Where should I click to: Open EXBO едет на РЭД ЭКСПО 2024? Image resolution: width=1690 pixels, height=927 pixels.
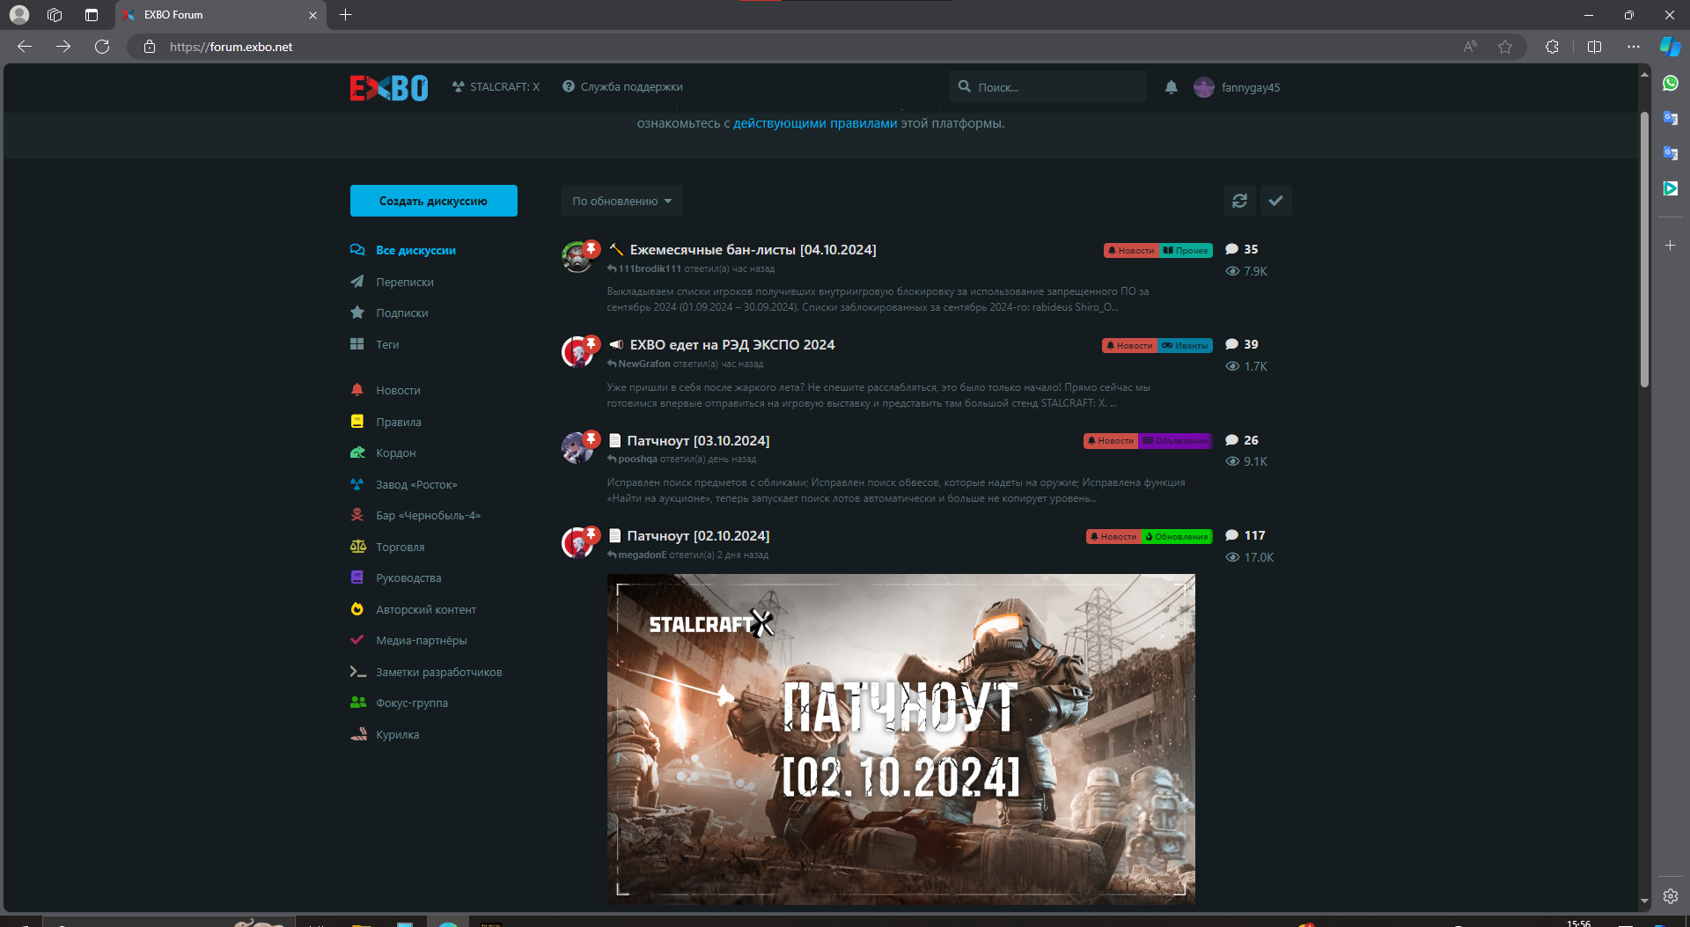(x=732, y=345)
